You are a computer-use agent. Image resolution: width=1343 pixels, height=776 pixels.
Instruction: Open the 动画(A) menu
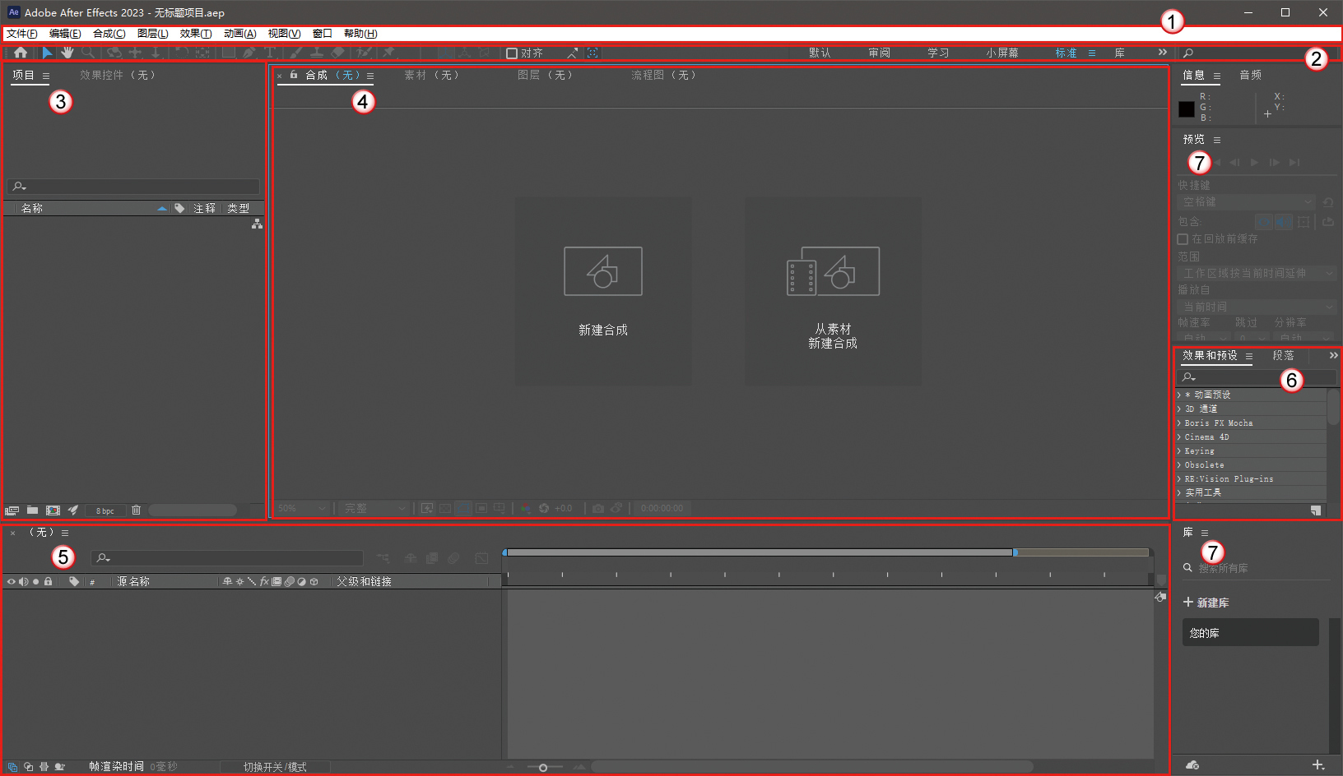[240, 34]
